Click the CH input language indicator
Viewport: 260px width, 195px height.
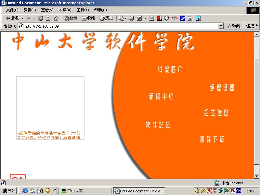tap(239, 191)
